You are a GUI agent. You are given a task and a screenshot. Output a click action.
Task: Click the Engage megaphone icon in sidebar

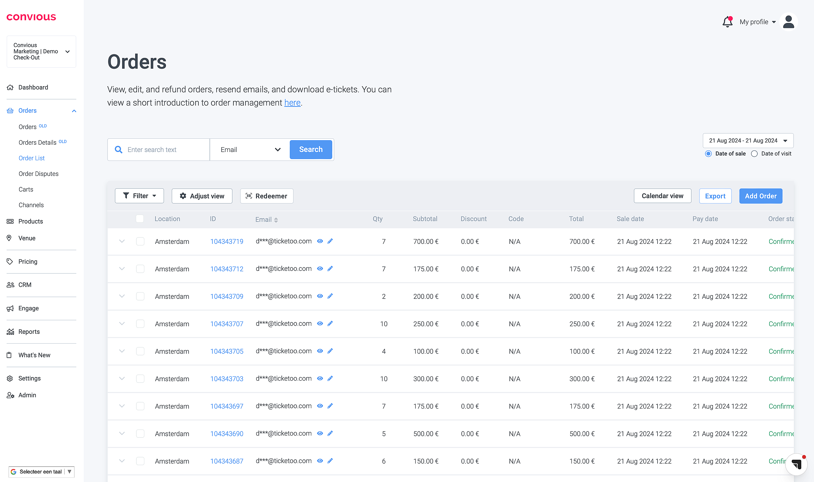pyautogui.click(x=10, y=308)
